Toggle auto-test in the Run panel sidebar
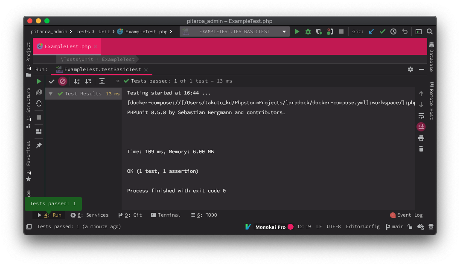The height and width of the screenshot is (266, 460). pyautogui.click(x=39, y=103)
